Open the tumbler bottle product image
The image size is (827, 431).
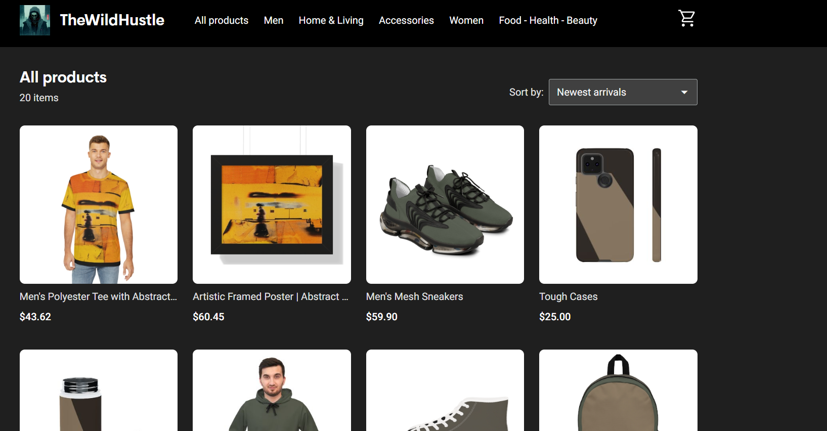[x=99, y=391]
